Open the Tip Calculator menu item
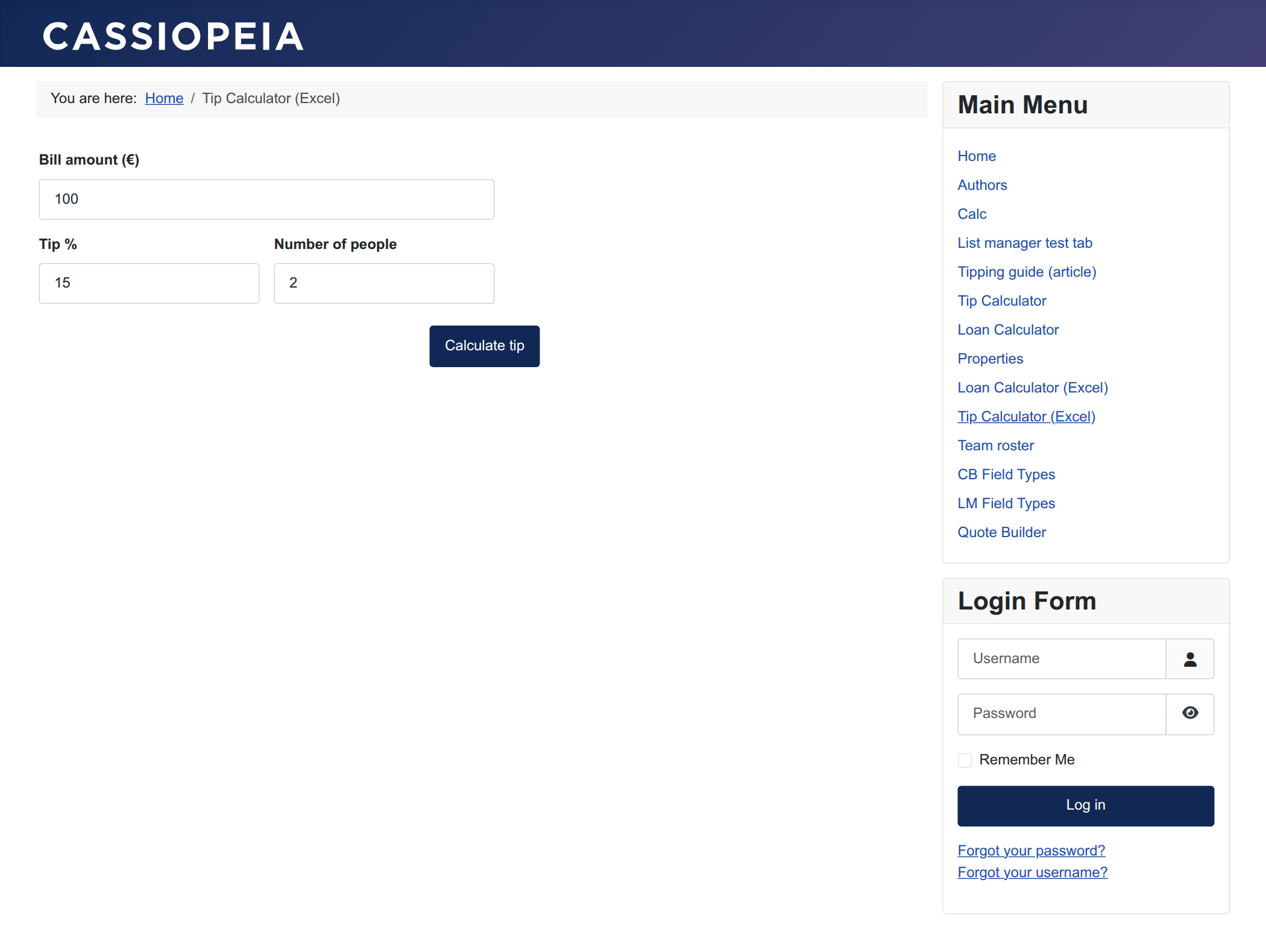 point(1002,301)
